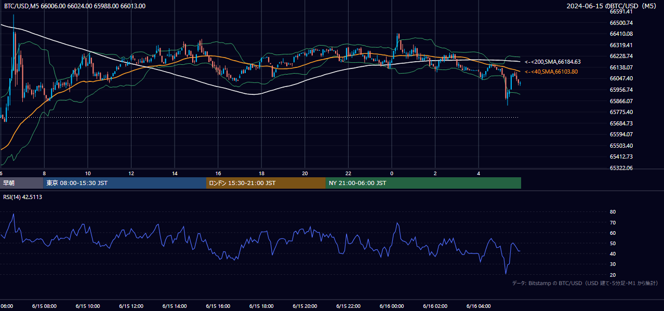Screen dimensions: 664x311
Task: Click RSI scale value 60
Action: coord(613,233)
